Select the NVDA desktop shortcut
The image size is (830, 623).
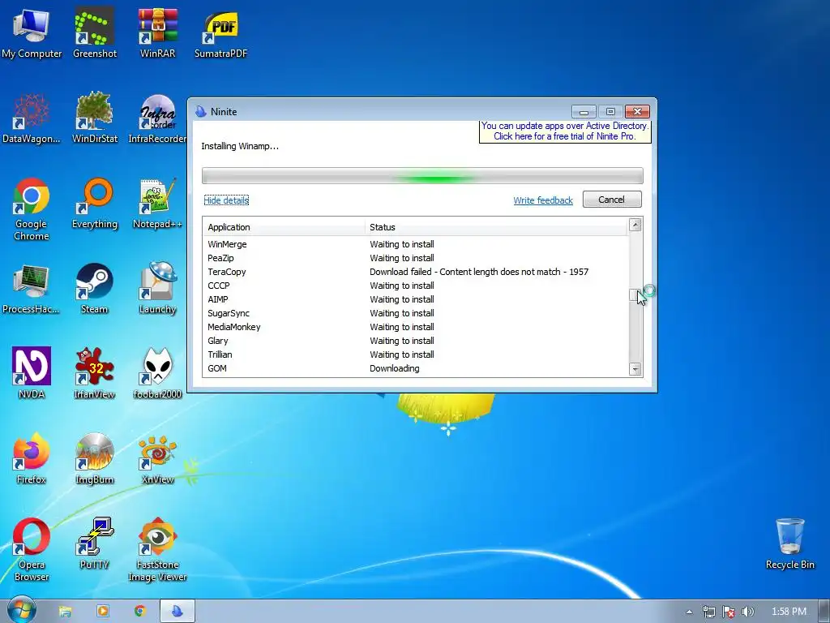pos(32,373)
